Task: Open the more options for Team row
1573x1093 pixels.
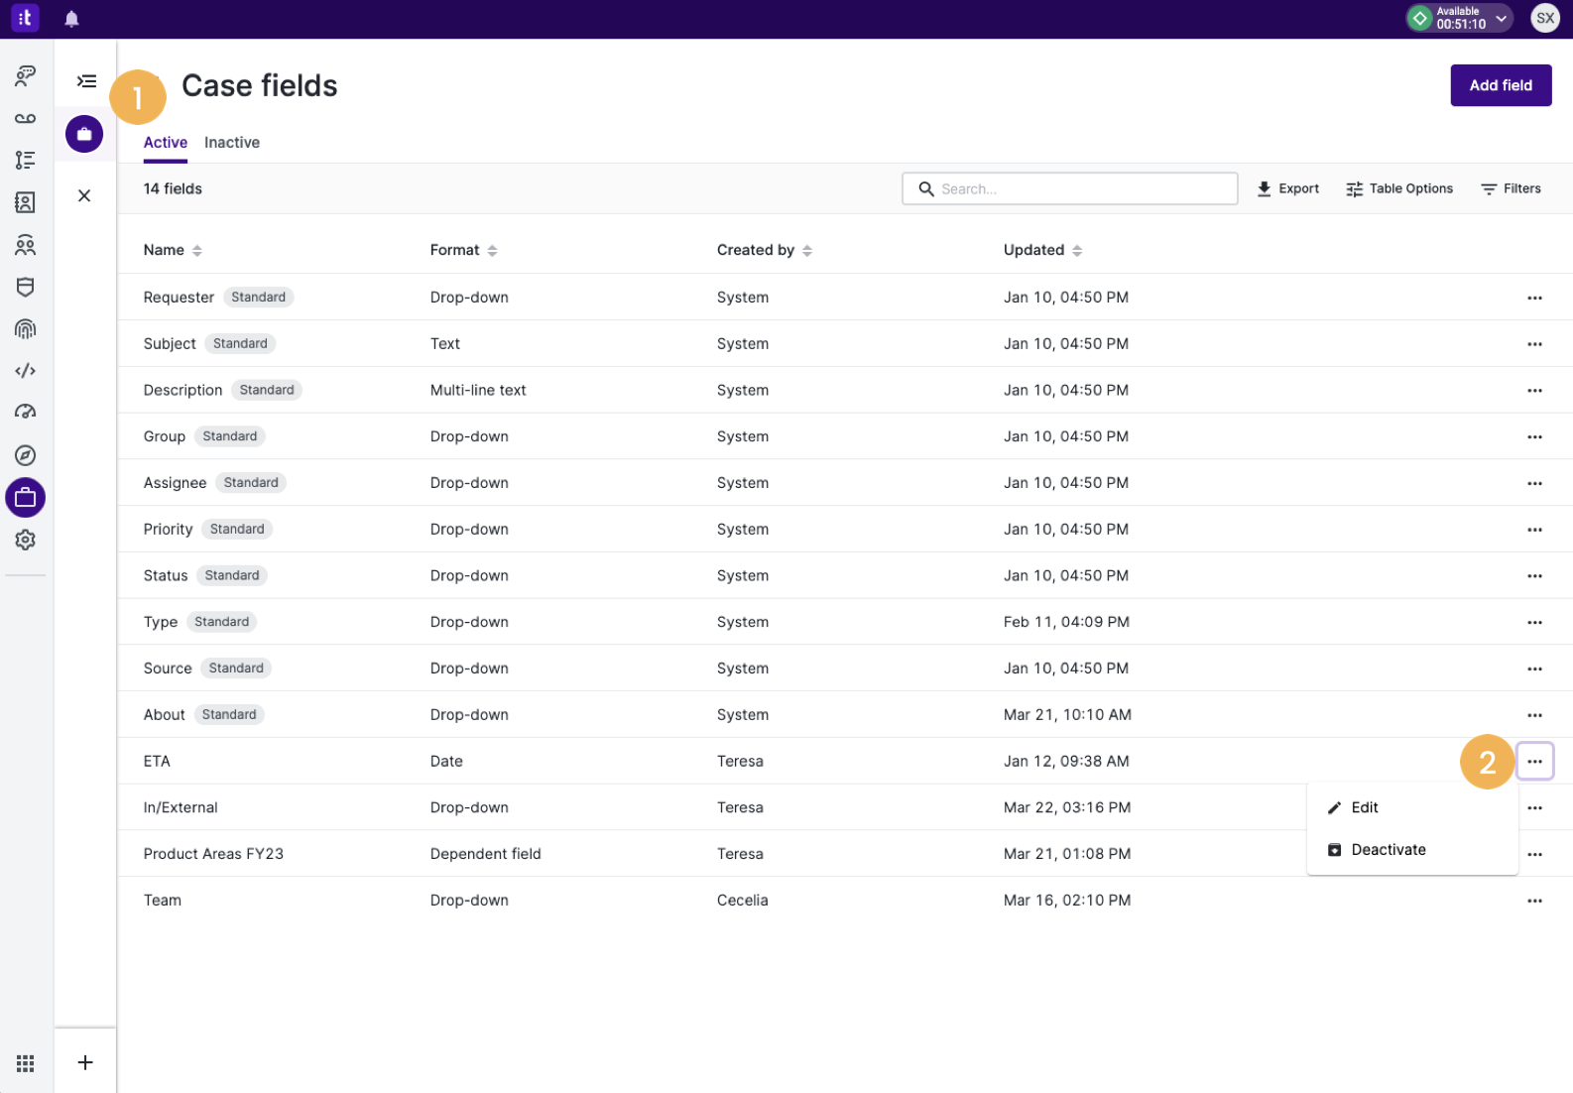Action: coord(1534,901)
